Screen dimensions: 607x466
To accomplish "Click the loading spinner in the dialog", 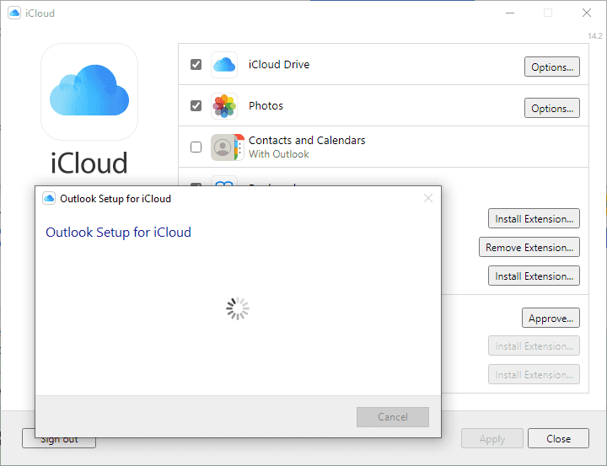I will pos(238,309).
